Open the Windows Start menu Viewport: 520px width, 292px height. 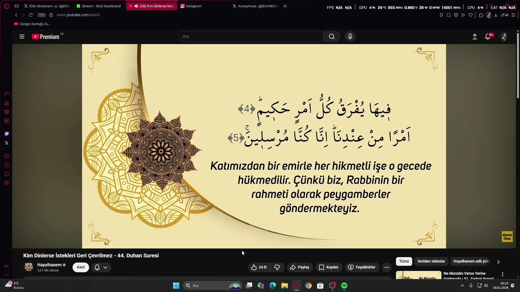(176, 286)
